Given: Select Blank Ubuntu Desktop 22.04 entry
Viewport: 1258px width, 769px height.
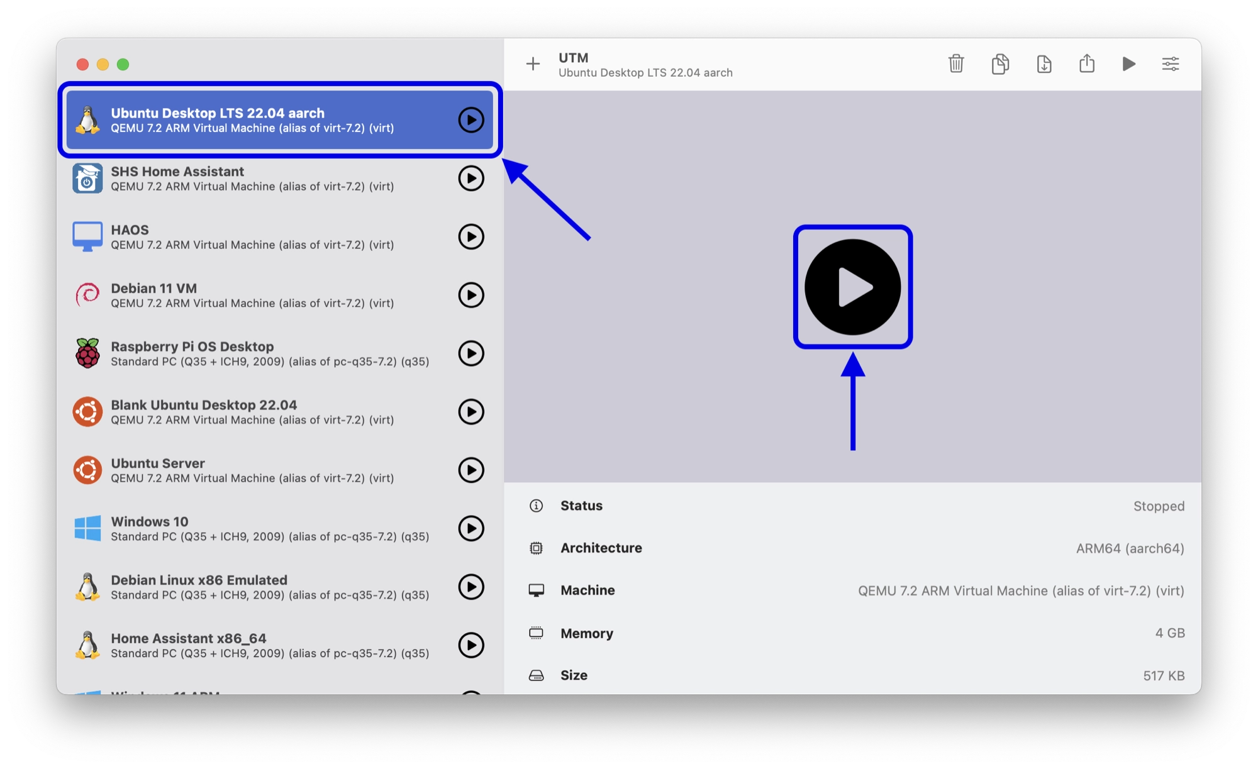Looking at the screenshot, I should pos(280,412).
